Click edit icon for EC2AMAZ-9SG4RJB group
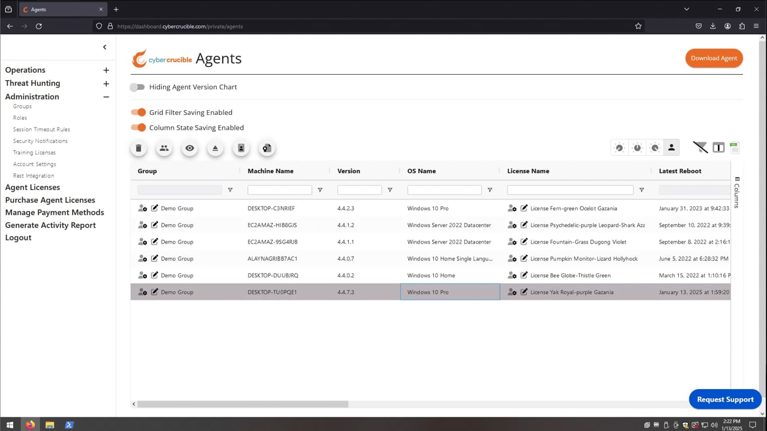 pos(155,242)
